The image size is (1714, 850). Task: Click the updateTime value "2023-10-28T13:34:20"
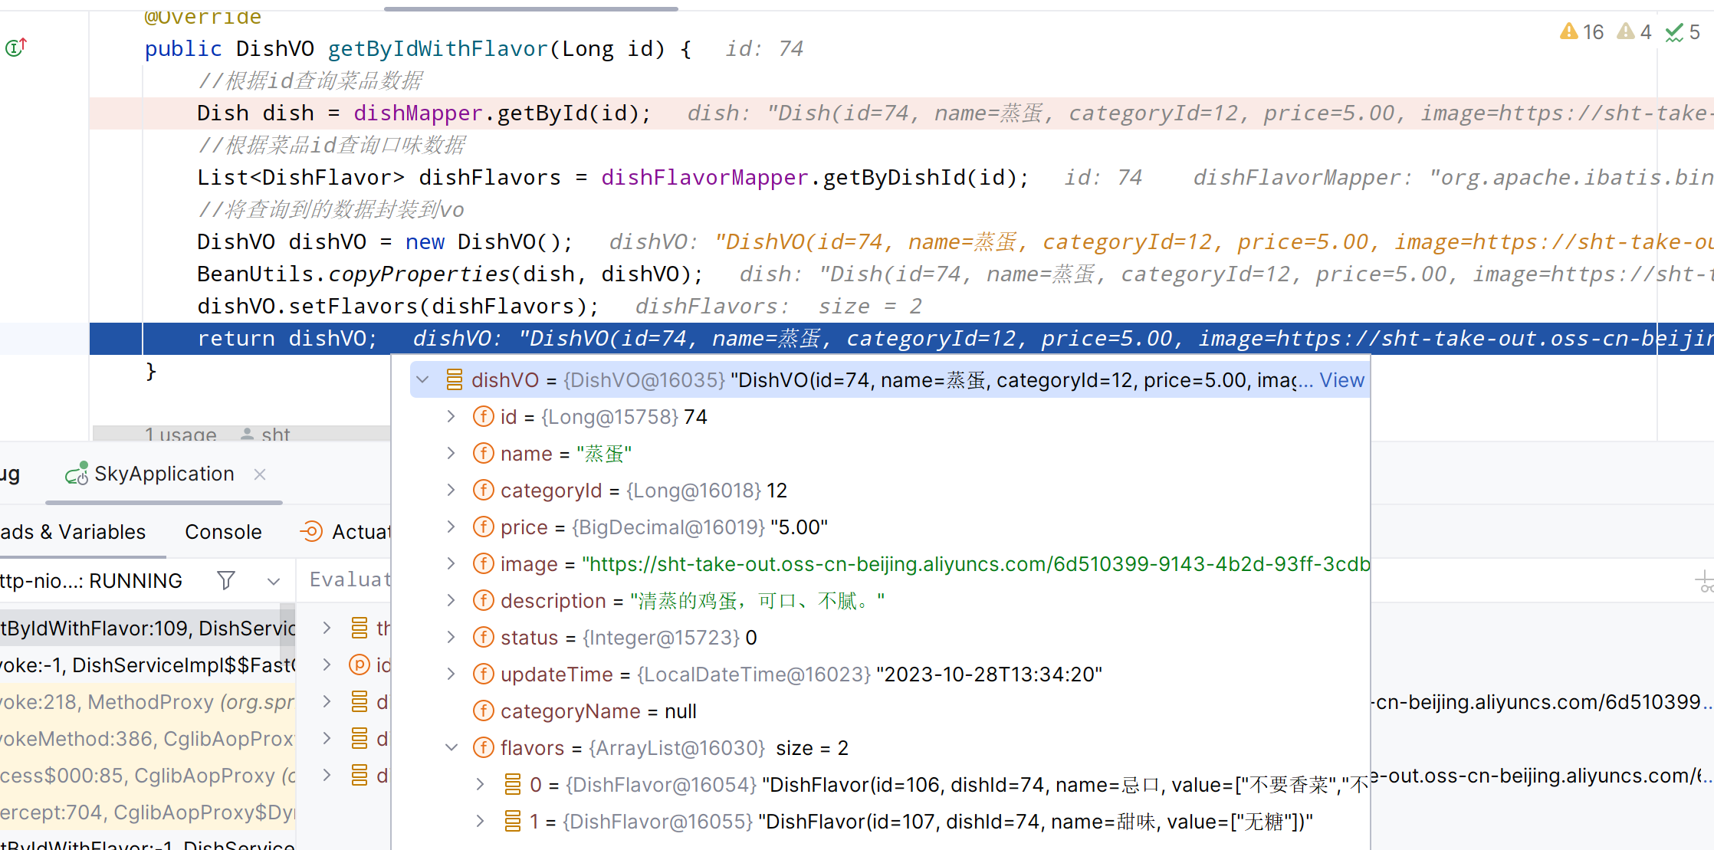pyautogui.click(x=989, y=674)
